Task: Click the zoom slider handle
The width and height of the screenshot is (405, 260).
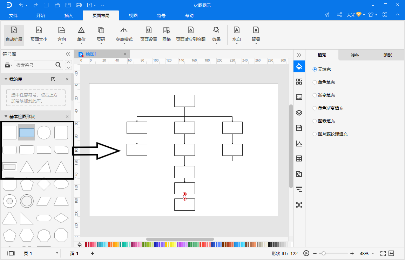Action: [323, 254]
